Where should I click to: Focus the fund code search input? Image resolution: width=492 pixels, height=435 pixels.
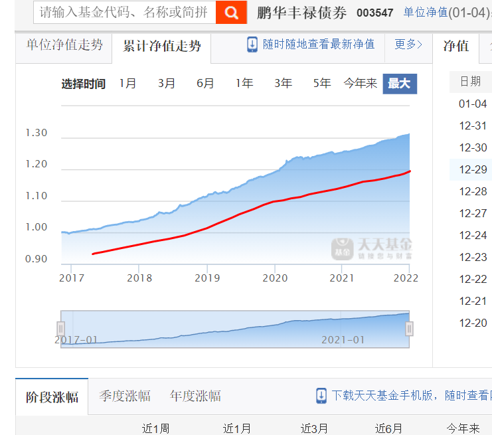[x=125, y=12]
